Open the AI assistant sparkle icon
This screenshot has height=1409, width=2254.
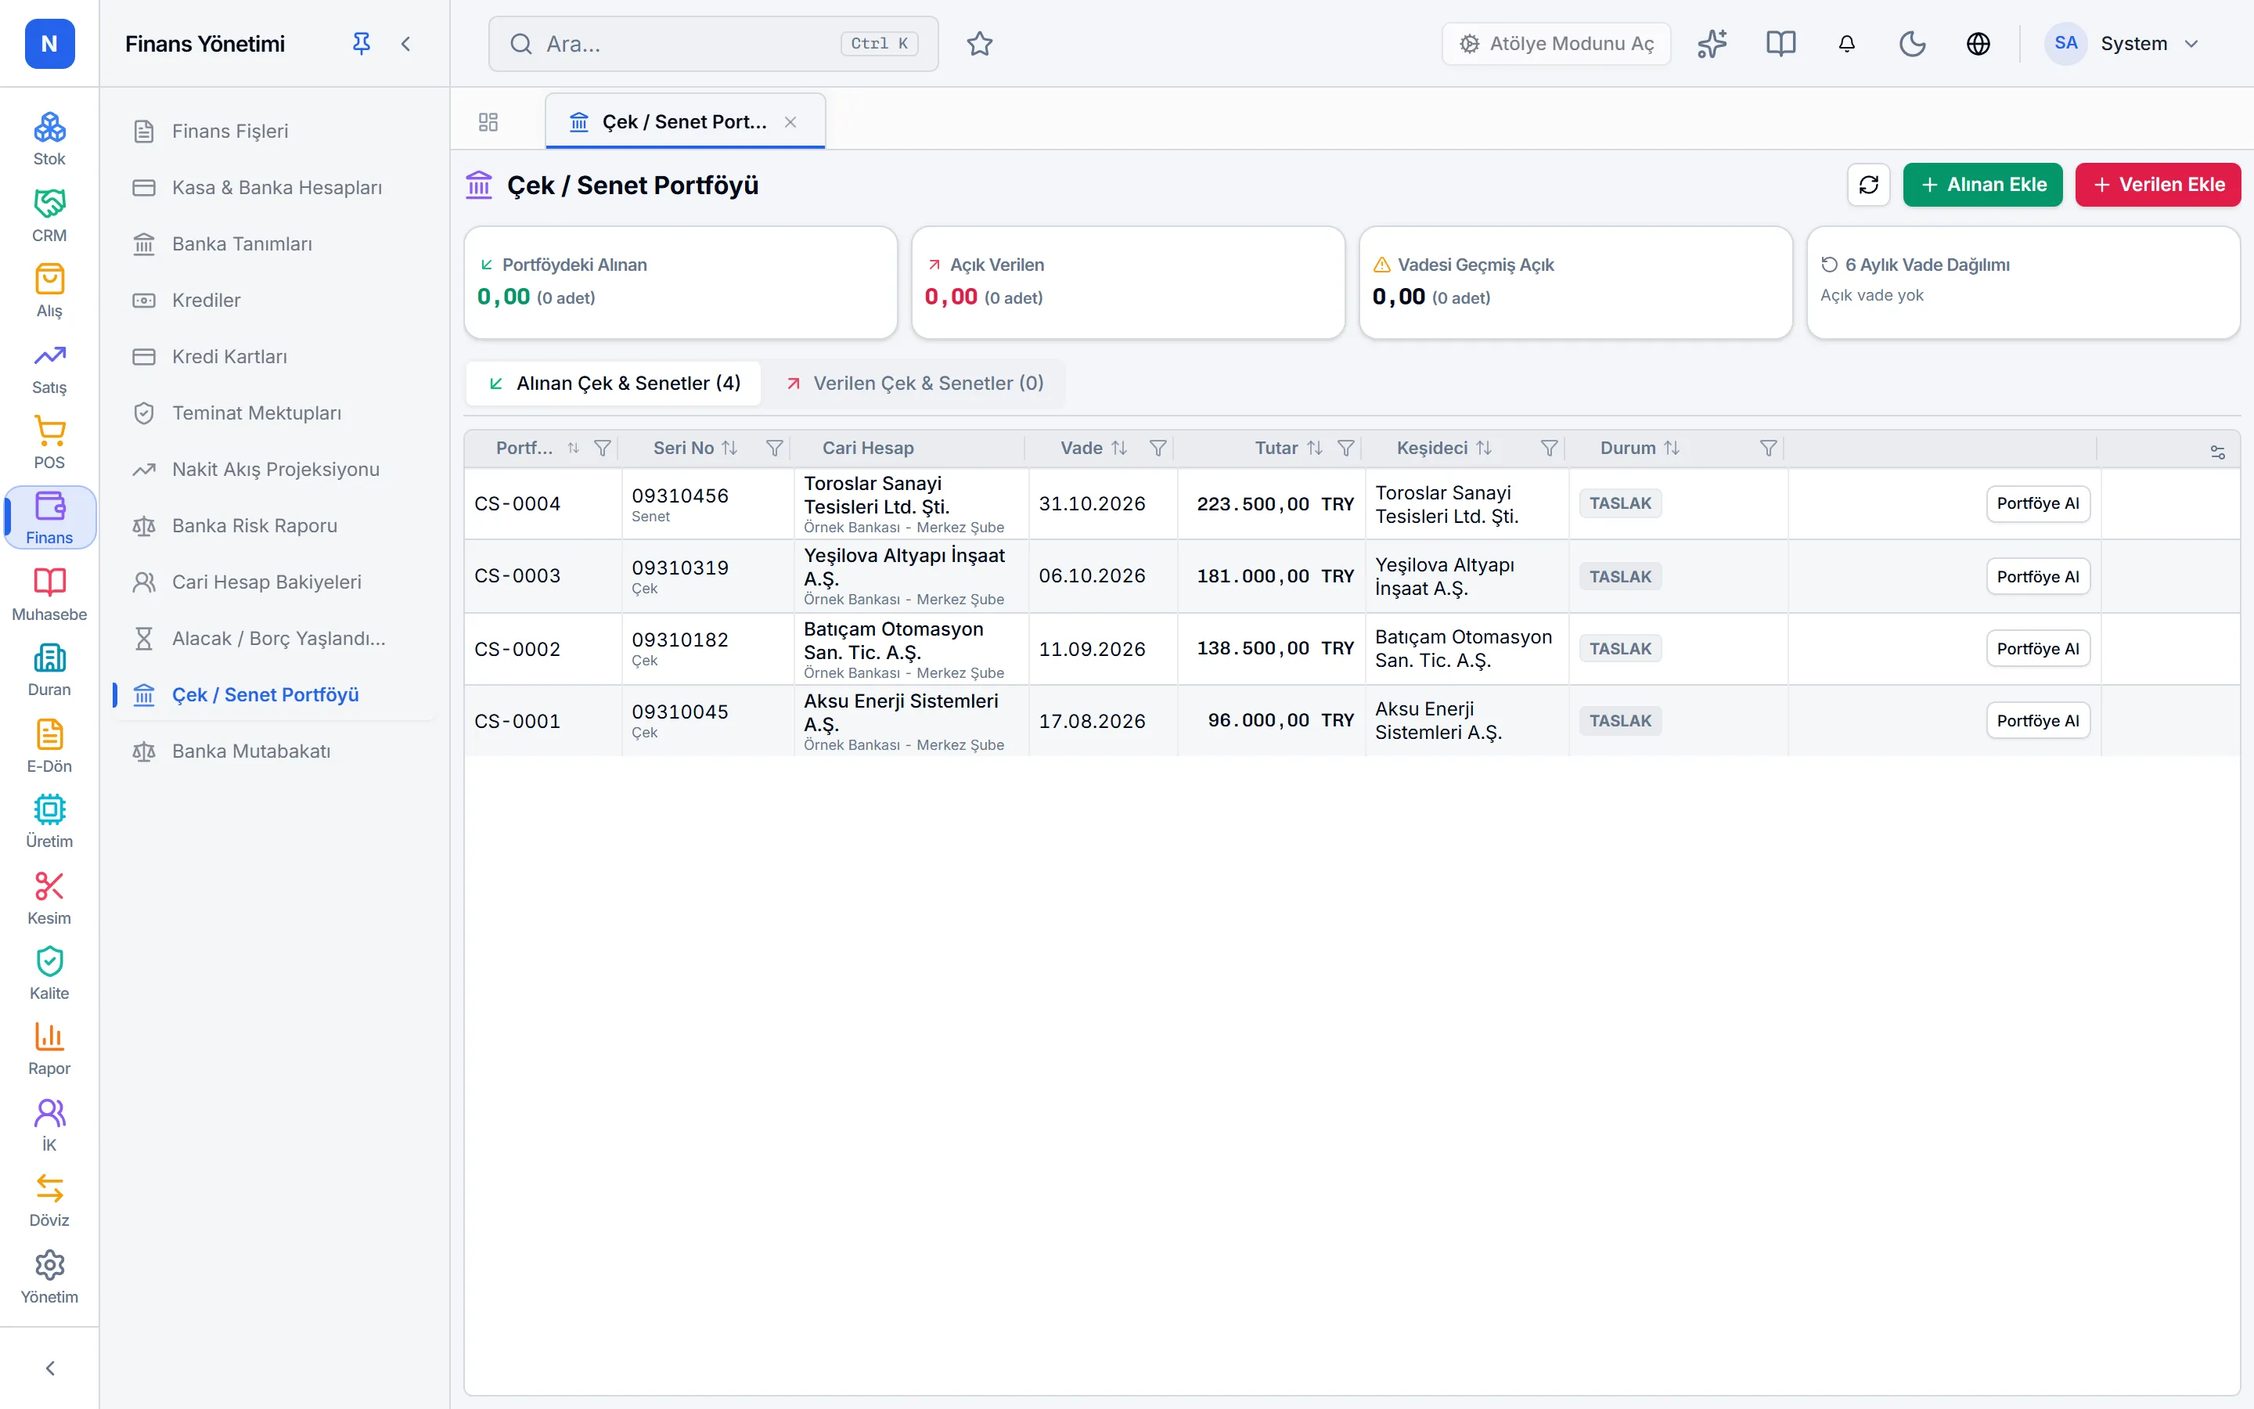[1712, 44]
